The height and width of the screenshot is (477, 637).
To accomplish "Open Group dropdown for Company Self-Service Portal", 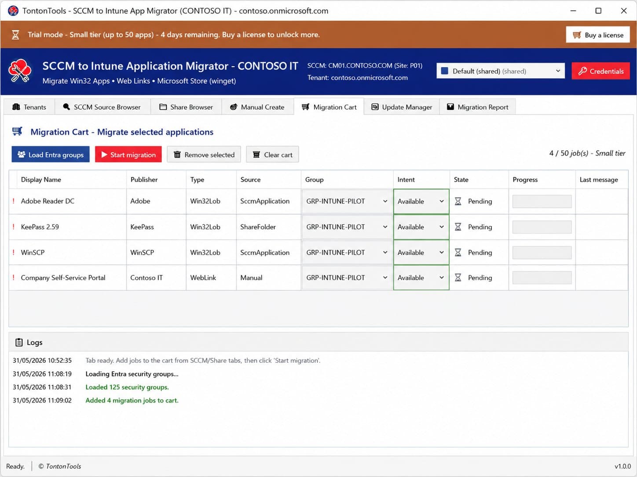I will click(347, 278).
